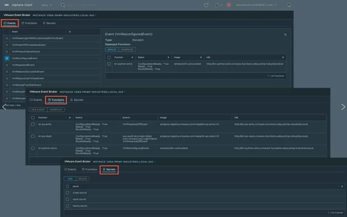Select all rows in Functions panel table
Screen dimensions: 347x217
click(33, 118)
